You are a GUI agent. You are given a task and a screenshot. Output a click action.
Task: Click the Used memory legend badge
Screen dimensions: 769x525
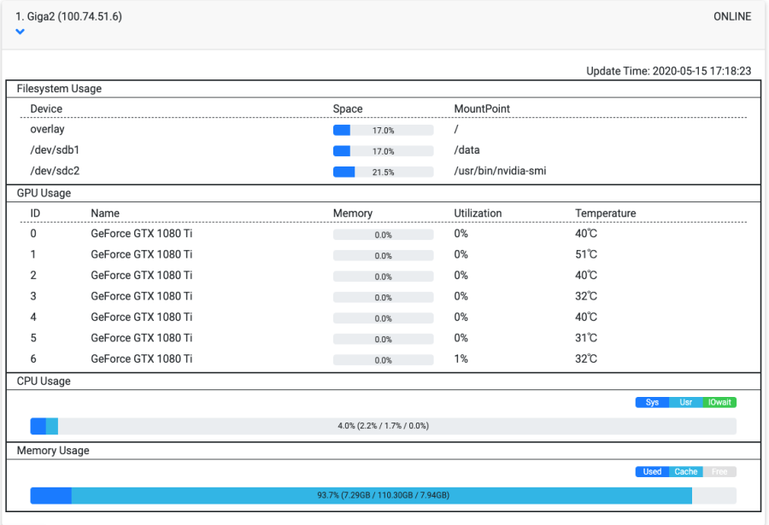click(x=652, y=471)
